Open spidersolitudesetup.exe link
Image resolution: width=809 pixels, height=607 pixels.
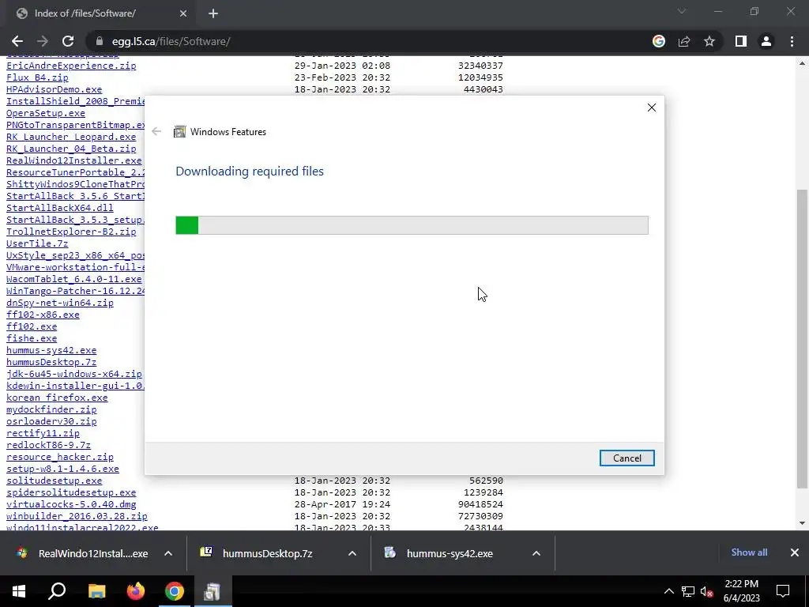71,493
